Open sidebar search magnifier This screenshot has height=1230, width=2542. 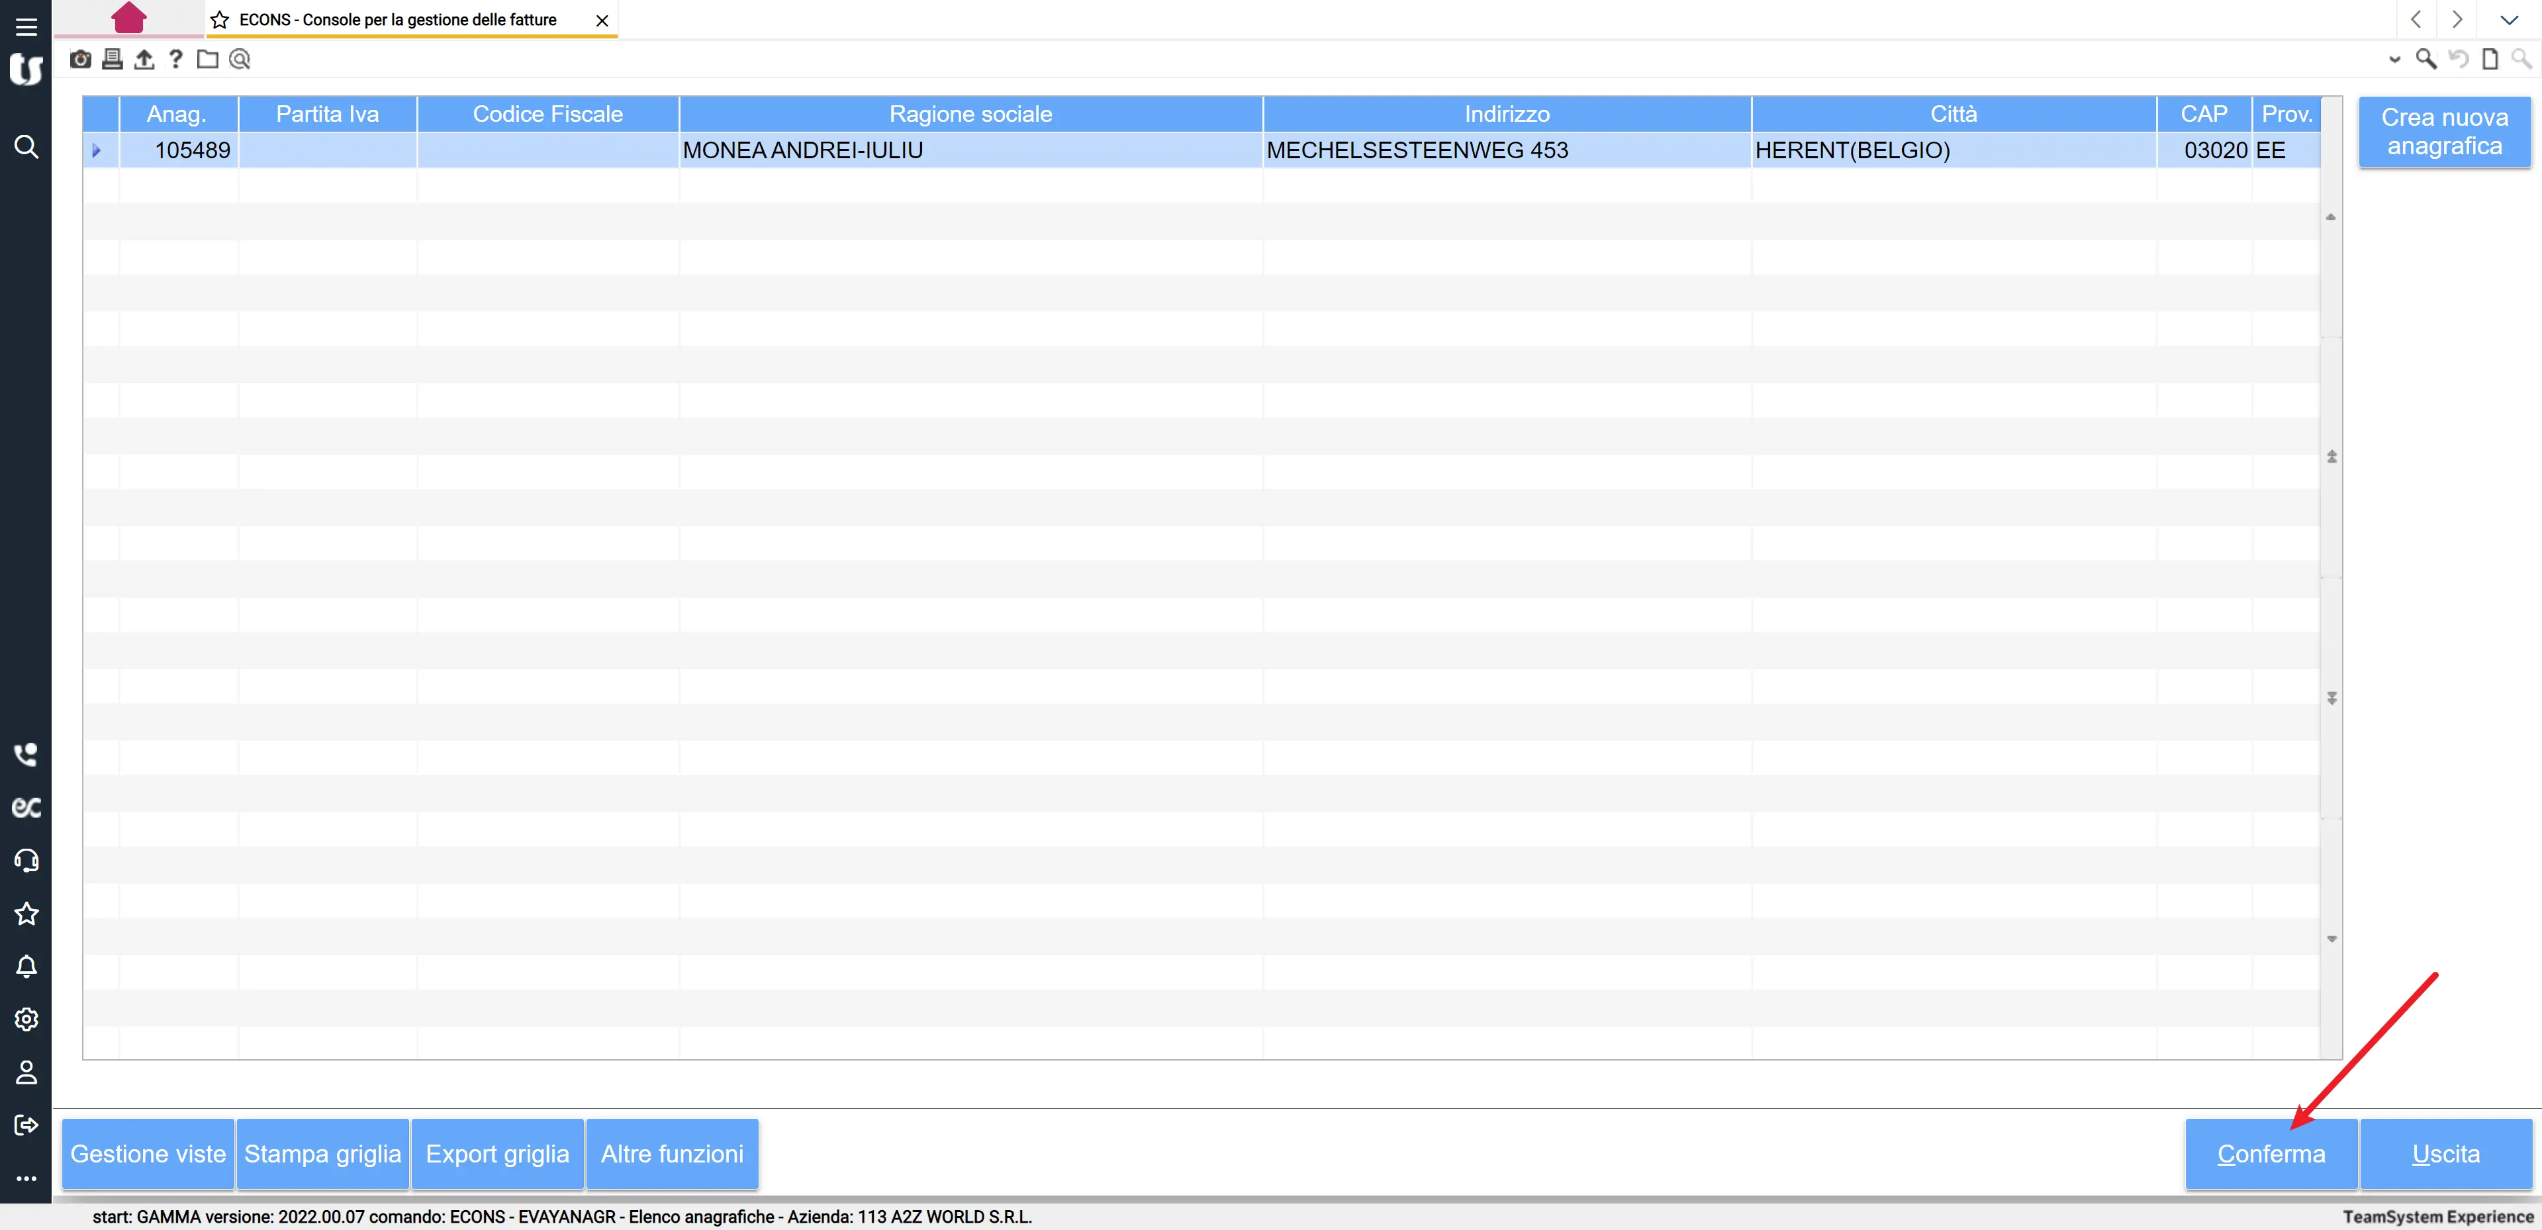[26, 147]
